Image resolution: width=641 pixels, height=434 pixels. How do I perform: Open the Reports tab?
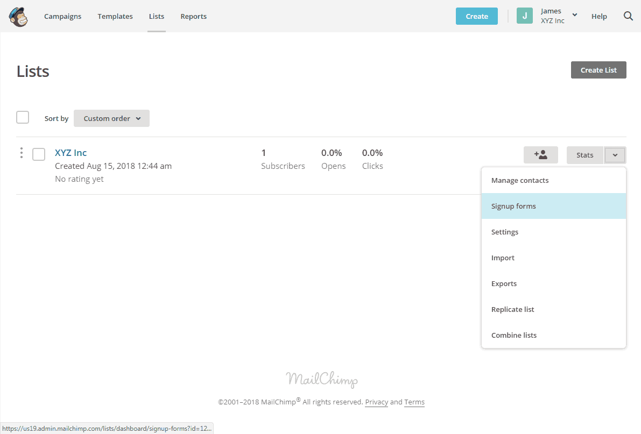193,16
